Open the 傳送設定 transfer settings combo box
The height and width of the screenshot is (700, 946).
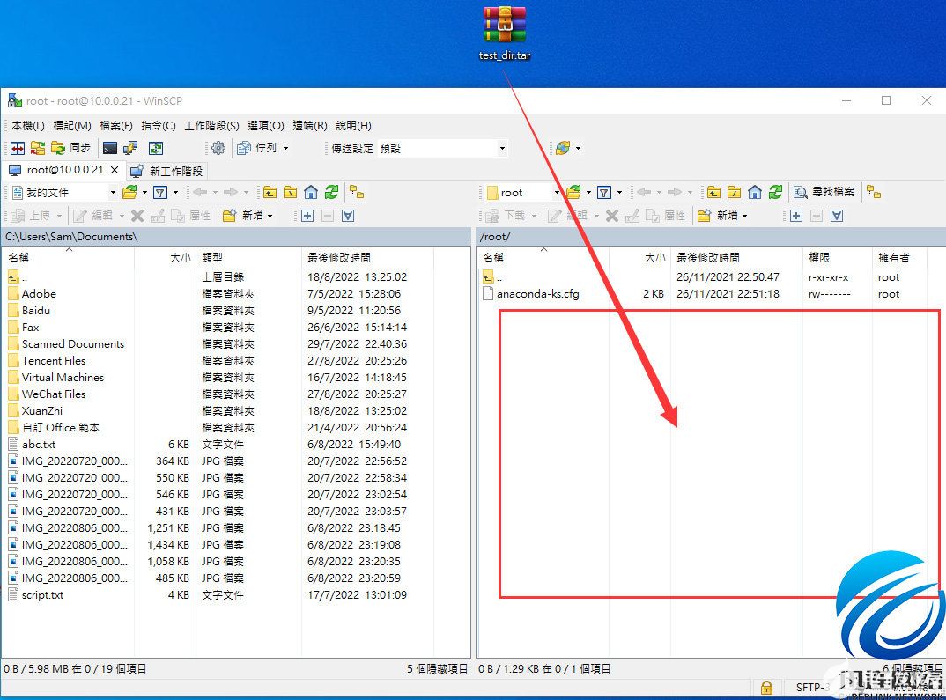click(441, 148)
